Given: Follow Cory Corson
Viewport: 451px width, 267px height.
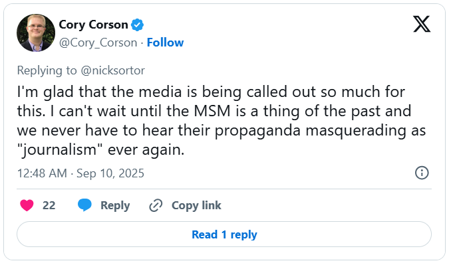Looking at the screenshot, I should pos(165,43).
